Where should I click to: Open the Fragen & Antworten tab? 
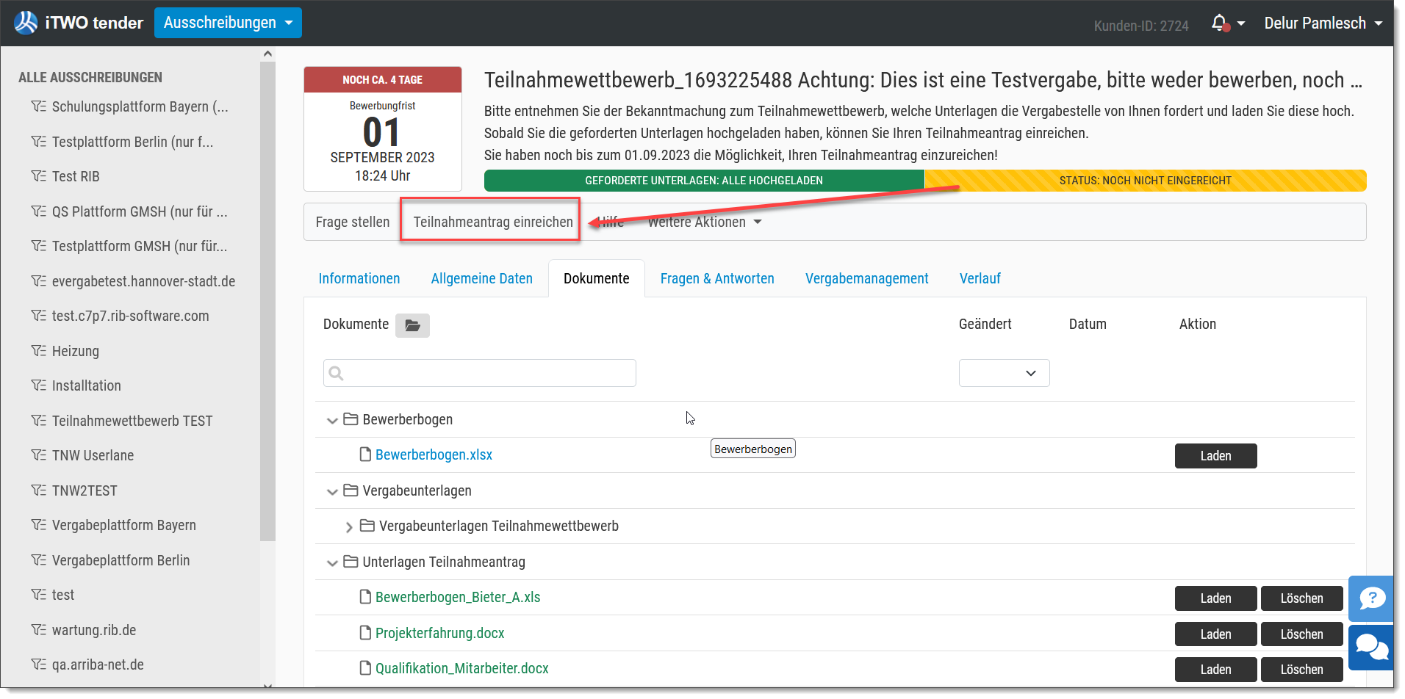(x=717, y=278)
